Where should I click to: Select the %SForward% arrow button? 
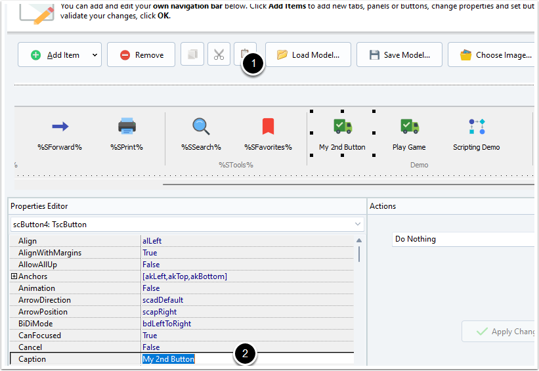click(60, 127)
